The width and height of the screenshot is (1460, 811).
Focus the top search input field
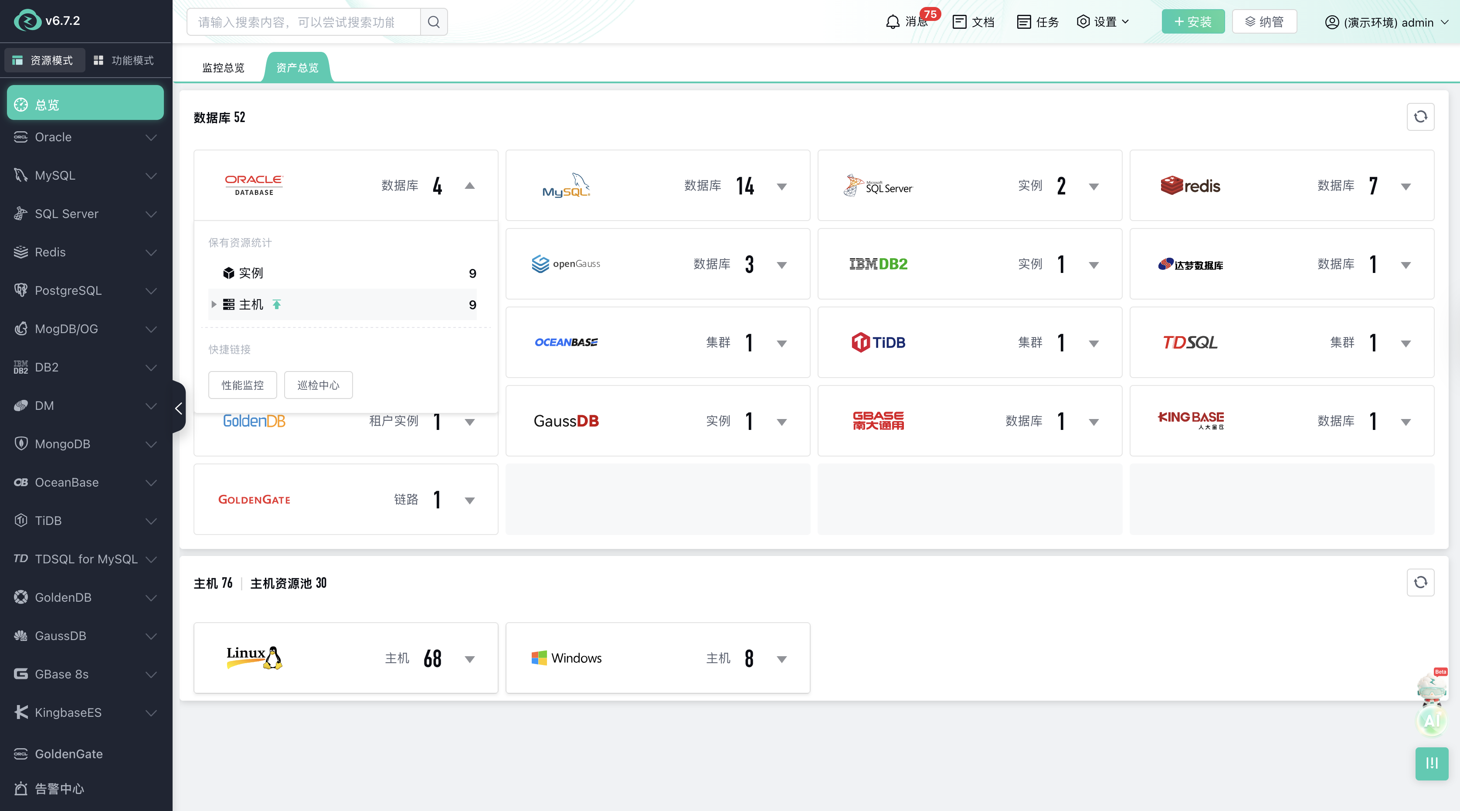pos(304,22)
